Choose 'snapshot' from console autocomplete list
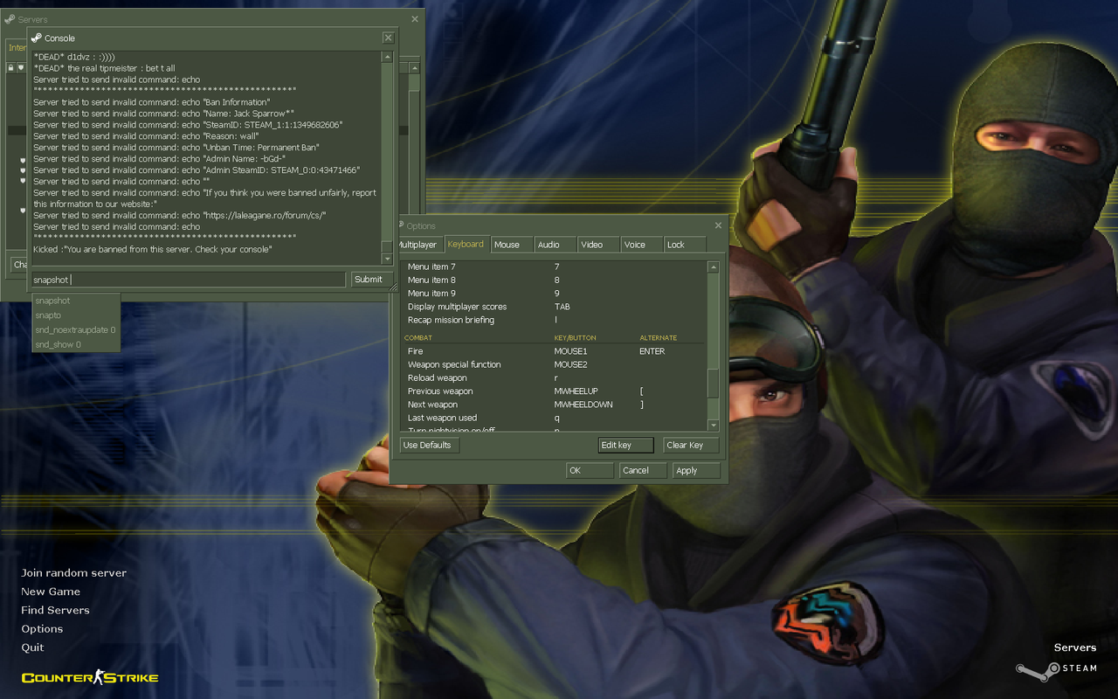This screenshot has height=699, width=1118. click(x=76, y=301)
